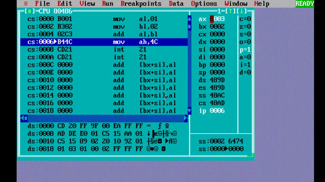
Task: Select the interrupt flag i=1
Action: click(245, 65)
